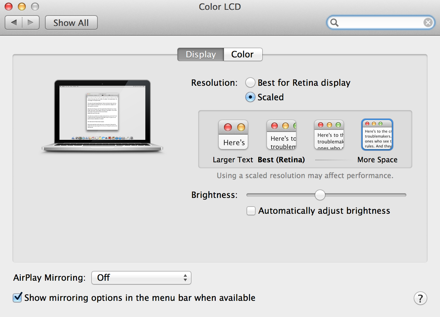Screen dimensions: 440x317
Task: Choose the Best (Retina) scaled resolution thumbnail
Action: point(281,135)
